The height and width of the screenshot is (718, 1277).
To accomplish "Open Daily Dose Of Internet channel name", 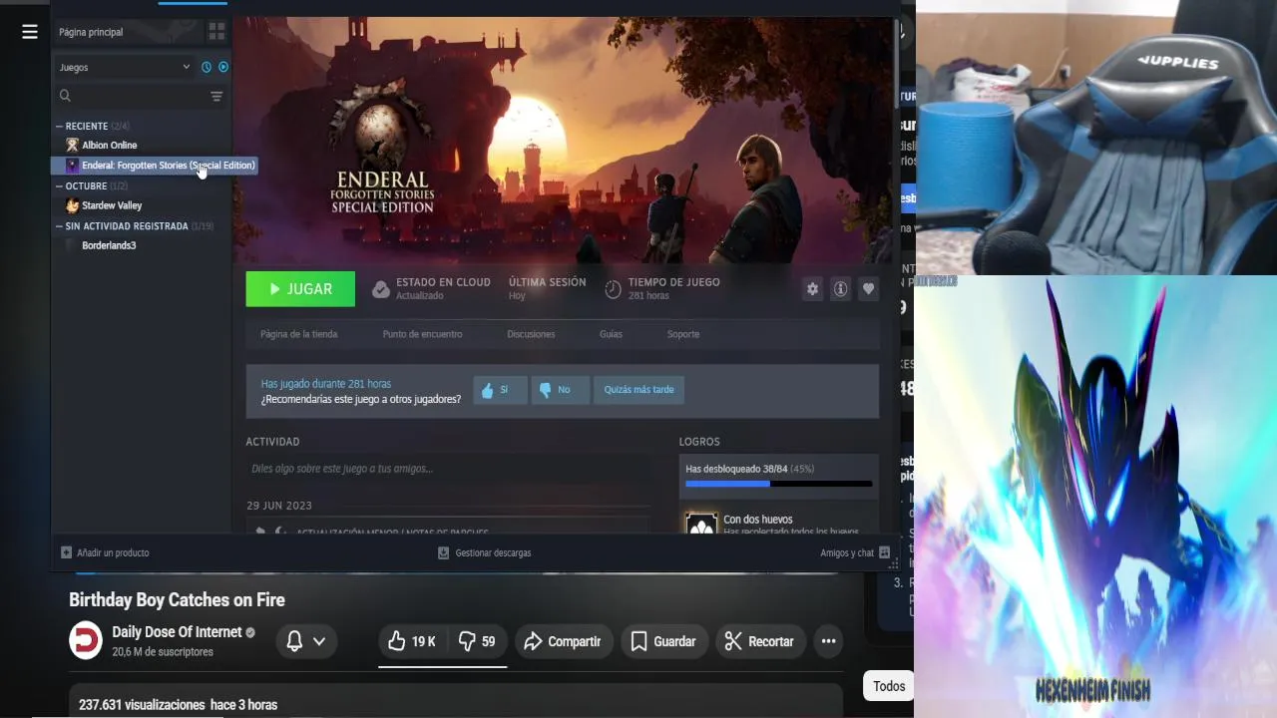I will [177, 632].
